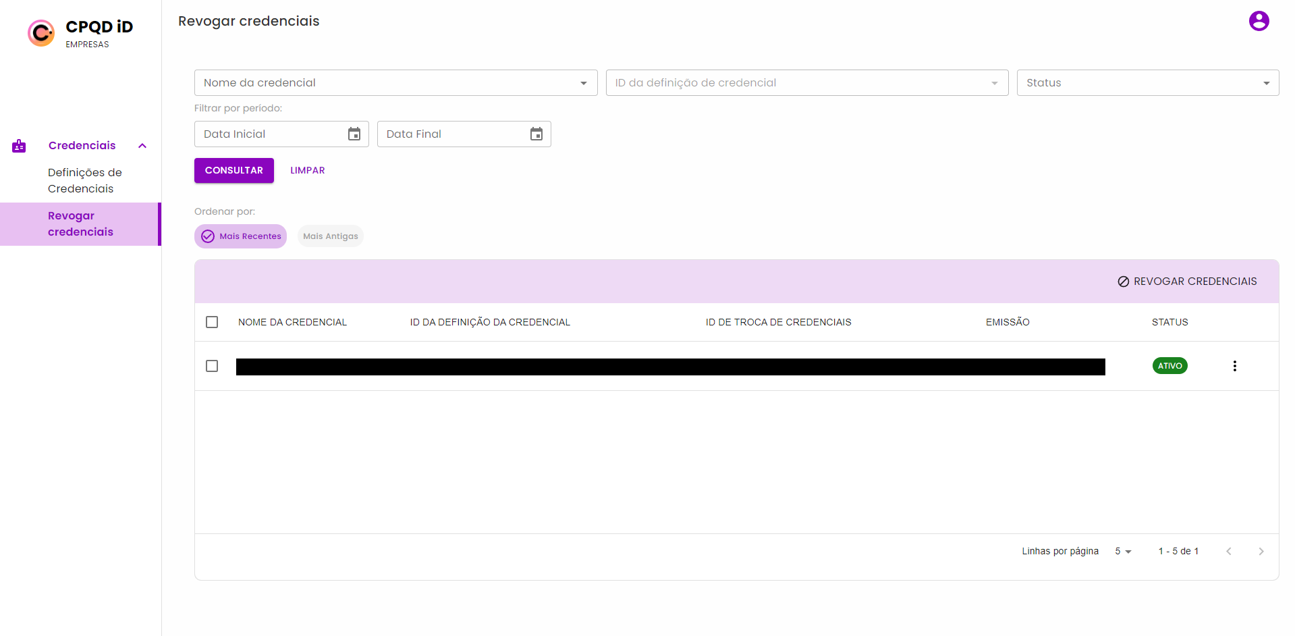
Task: Open the Status filter dropdown
Action: (x=1147, y=82)
